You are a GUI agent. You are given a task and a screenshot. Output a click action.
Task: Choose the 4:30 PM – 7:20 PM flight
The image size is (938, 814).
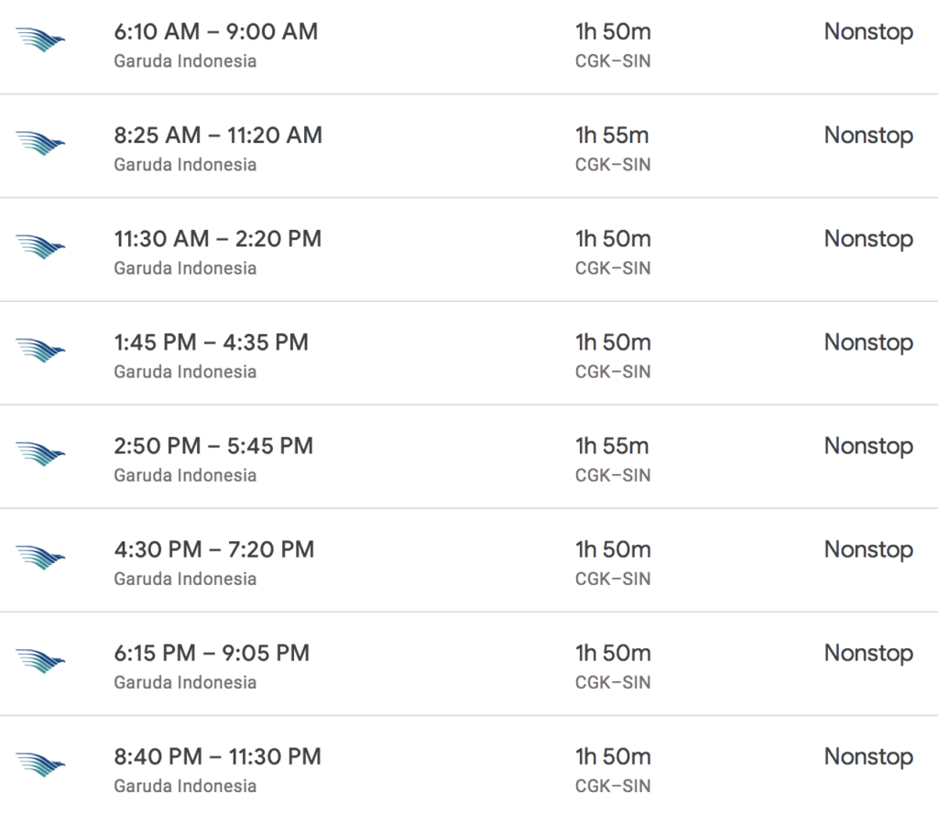(214, 549)
